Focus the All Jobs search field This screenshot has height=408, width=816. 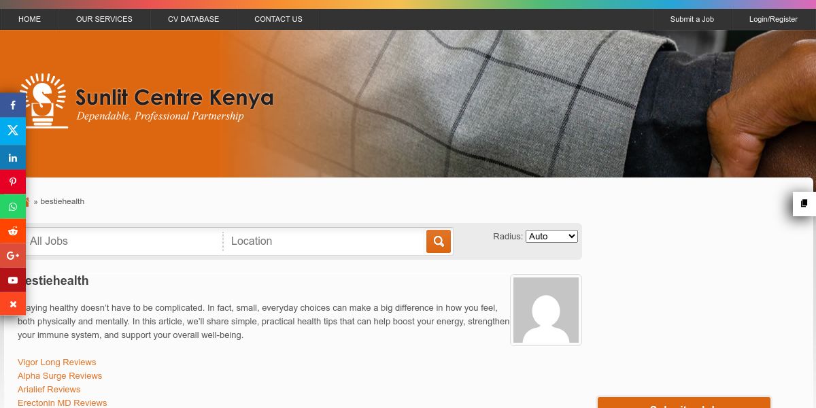[121, 241]
